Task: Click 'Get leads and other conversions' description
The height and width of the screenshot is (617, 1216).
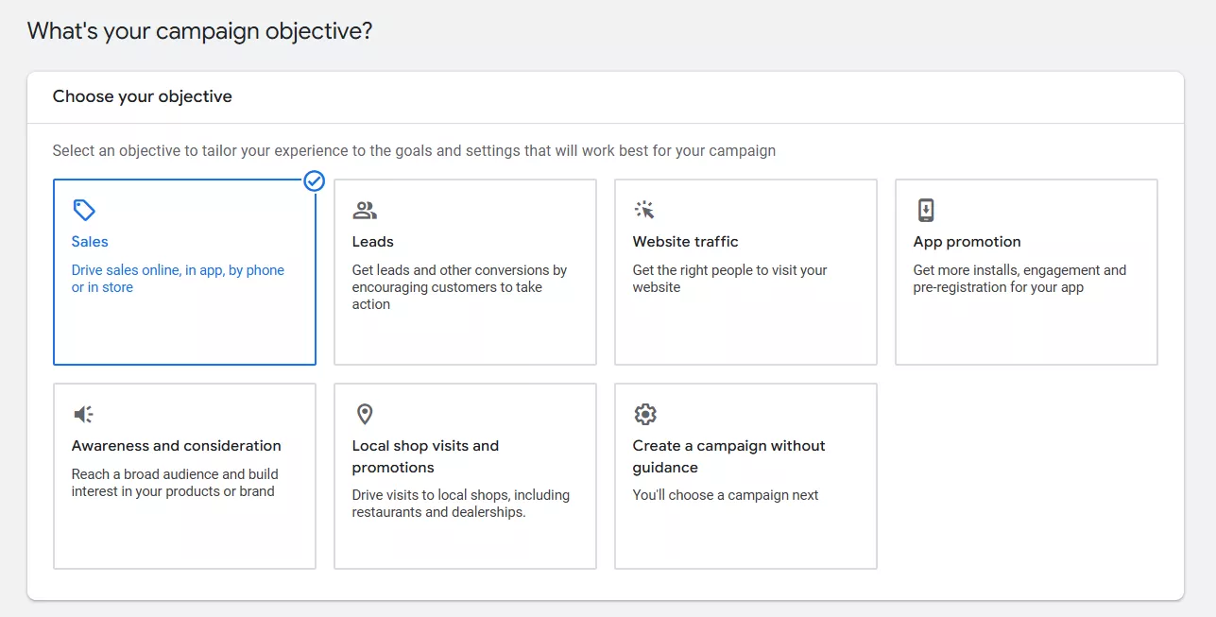Action: tap(459, 287)
